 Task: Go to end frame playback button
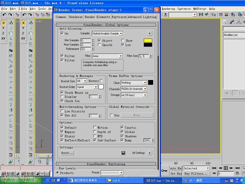[x=238, y=168]
